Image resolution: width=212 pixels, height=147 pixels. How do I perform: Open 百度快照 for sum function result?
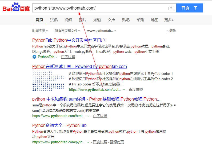click(100, 116)
